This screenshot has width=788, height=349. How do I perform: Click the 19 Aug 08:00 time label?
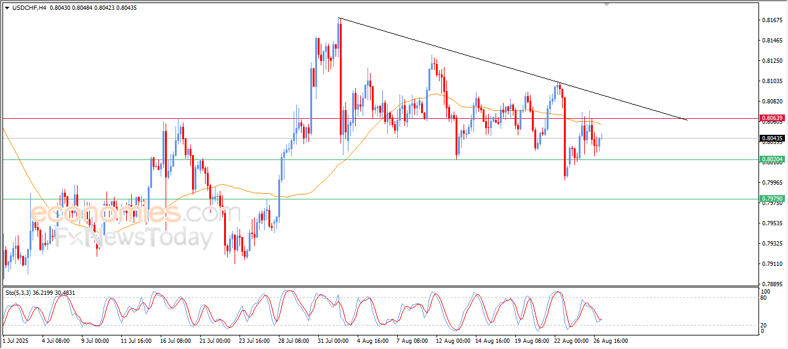click(x=531, y=340)
